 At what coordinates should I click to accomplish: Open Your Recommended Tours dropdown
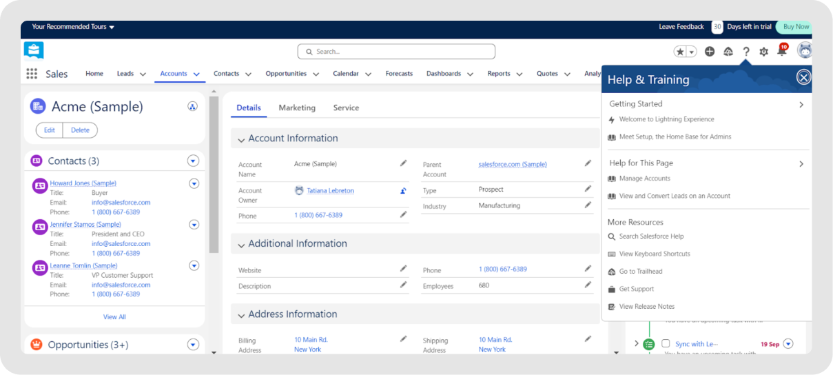click(73, 27)
